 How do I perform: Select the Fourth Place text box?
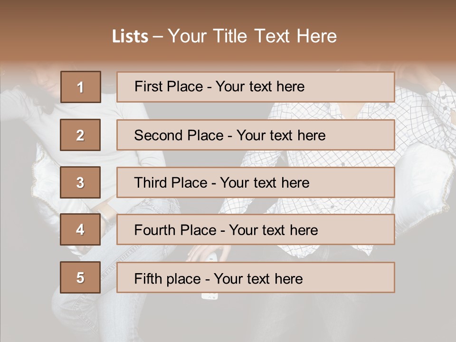pos(256,229)
